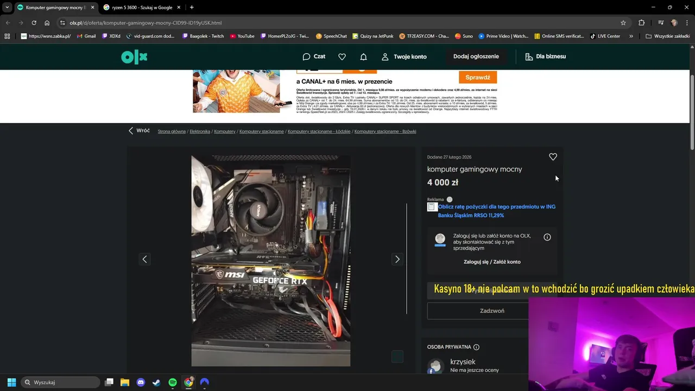Open YouTube bookmark

[242, 36]
